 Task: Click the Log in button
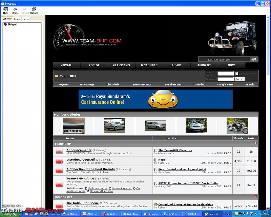point(239,79)
